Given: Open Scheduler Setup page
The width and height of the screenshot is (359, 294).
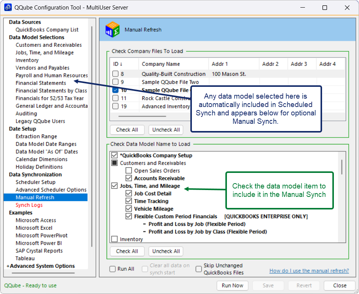Looking at the screenshot, I should [35, 182].
